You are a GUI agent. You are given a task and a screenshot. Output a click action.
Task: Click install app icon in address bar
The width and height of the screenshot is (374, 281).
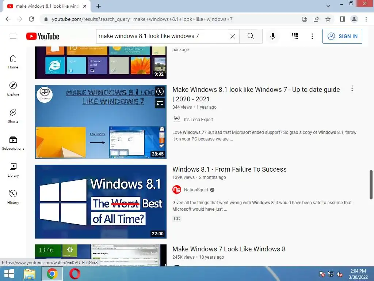[305, 19]
